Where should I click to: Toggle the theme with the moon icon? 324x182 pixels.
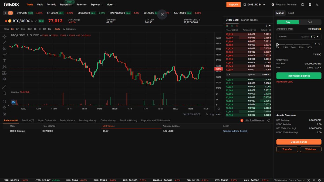tap(318, 5)
